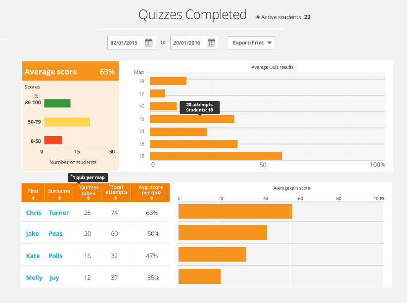
Task: Select student Jake in the table
Action: coord(32,233)
